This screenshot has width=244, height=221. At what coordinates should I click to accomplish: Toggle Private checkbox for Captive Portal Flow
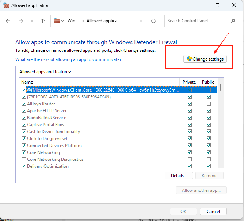[190, 125]
